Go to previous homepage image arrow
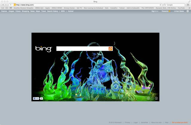Image resolution: width=191 pixels, height=125 pixels. pyautogui.click(x=148, y=99)
